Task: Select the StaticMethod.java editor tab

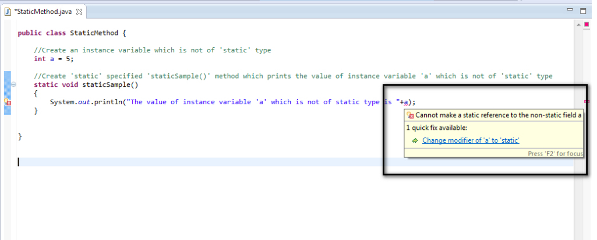Action: (x=43, y=12)
